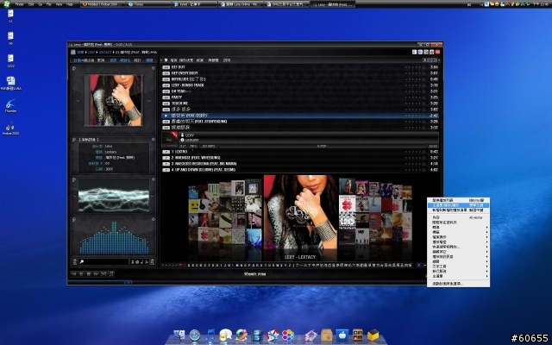Click the K-POP genre label
The width and height of the screenshot is (552, 345).
(x=322, y=146)
